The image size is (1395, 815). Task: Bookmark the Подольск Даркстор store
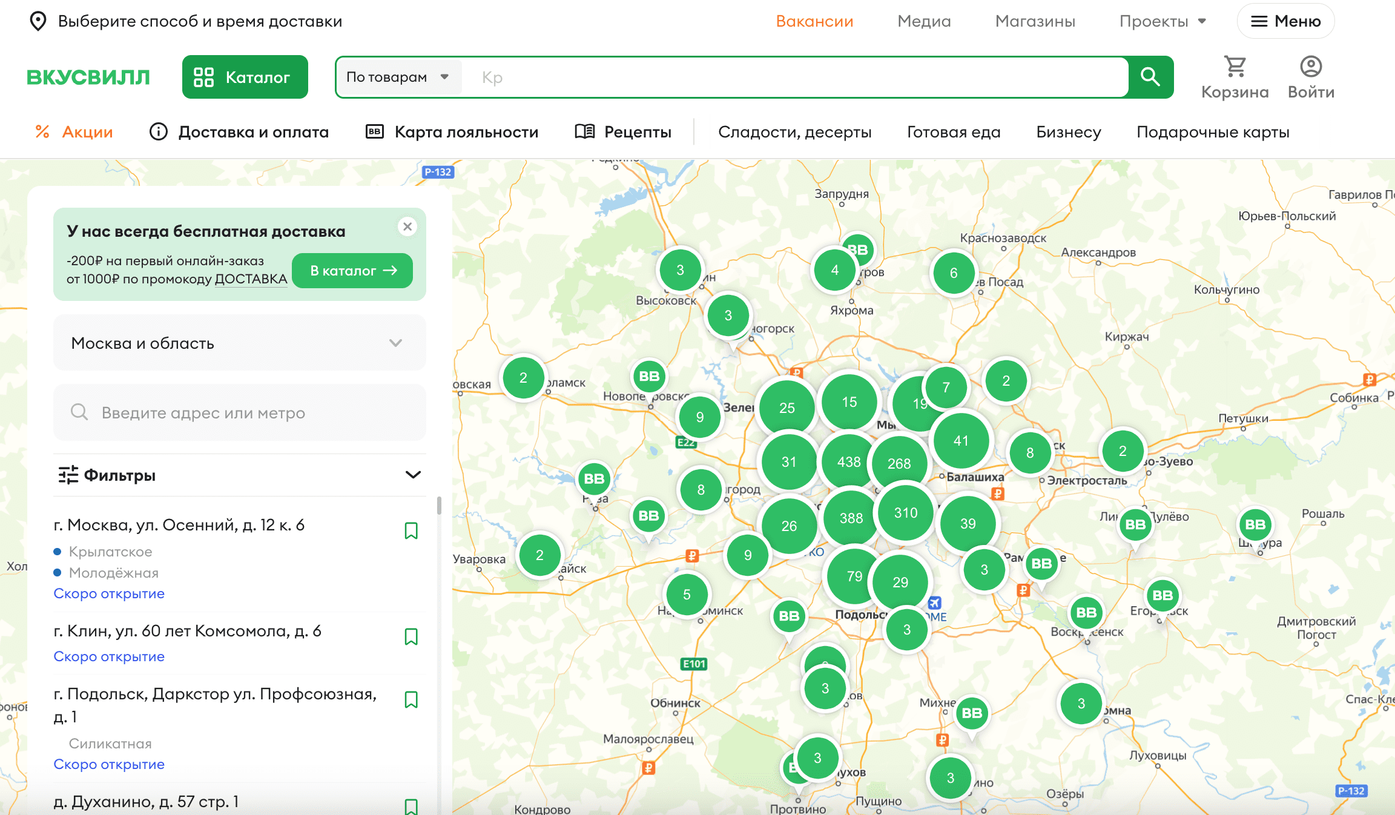click(411, 699)
